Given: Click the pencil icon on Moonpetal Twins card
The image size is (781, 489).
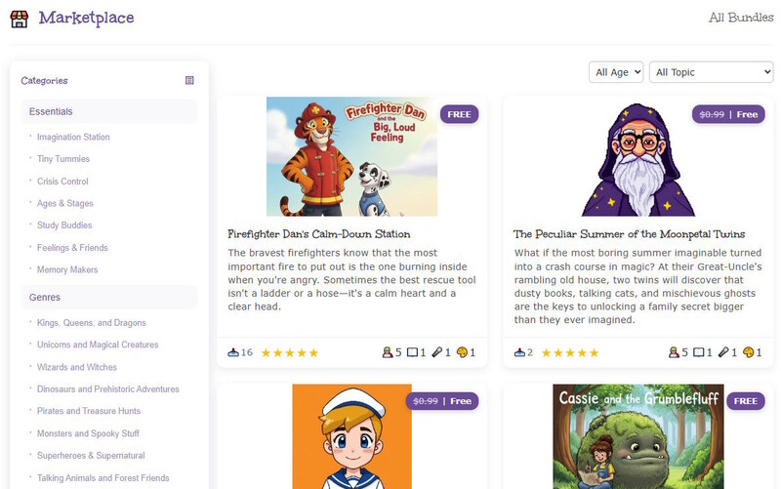Looking at the screenshot, I should coord(723,352).
